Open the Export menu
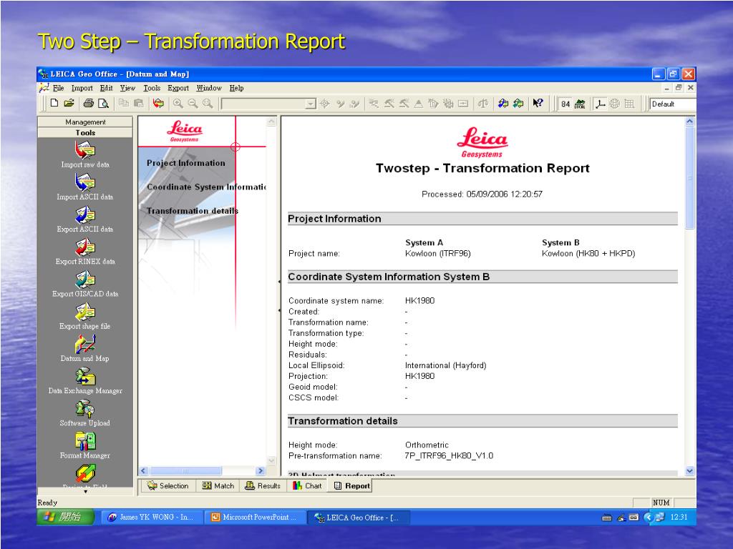Screen dimensions: 733x549 click(178, 88)
